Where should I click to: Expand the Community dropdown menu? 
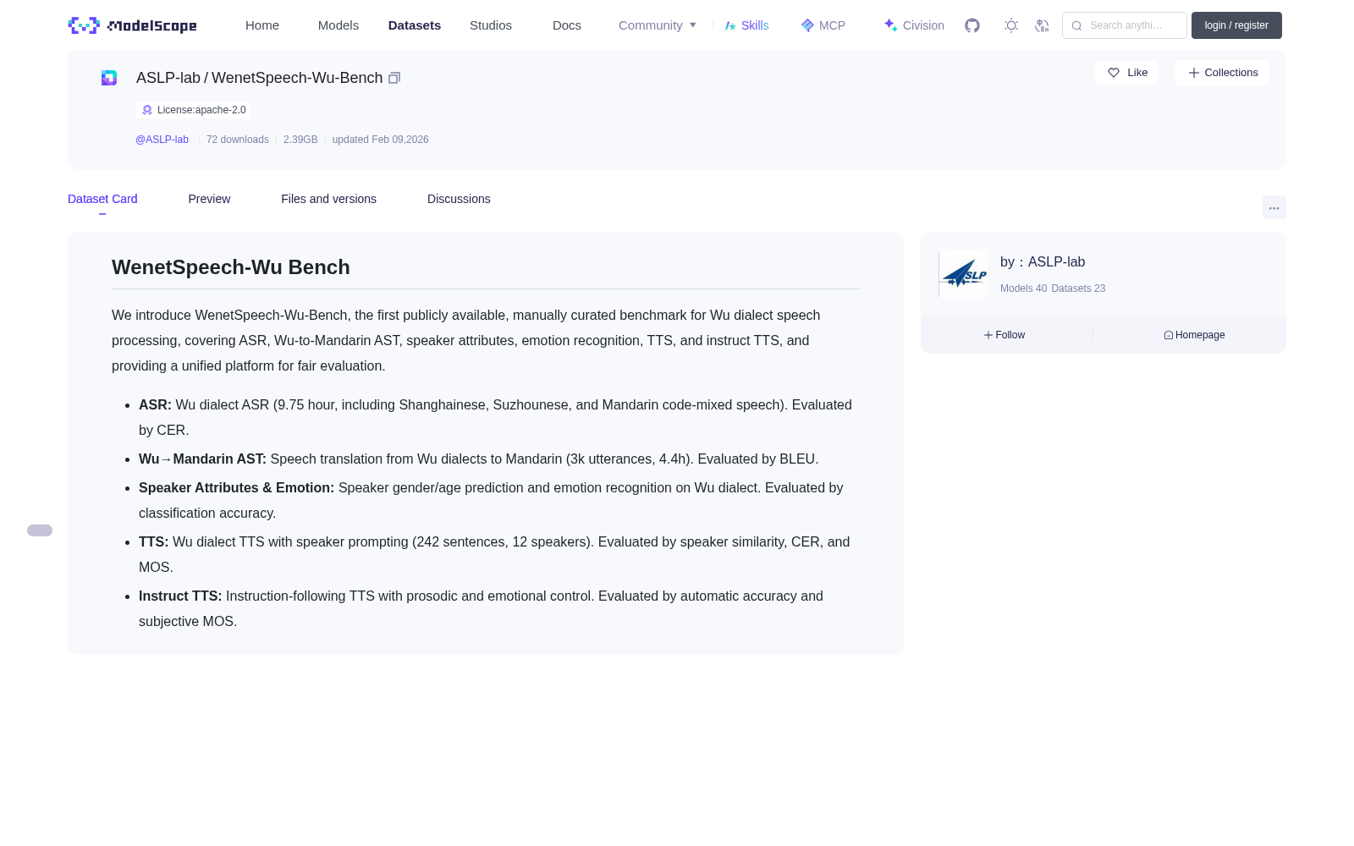pyautogui.click(x=658, y=25)
